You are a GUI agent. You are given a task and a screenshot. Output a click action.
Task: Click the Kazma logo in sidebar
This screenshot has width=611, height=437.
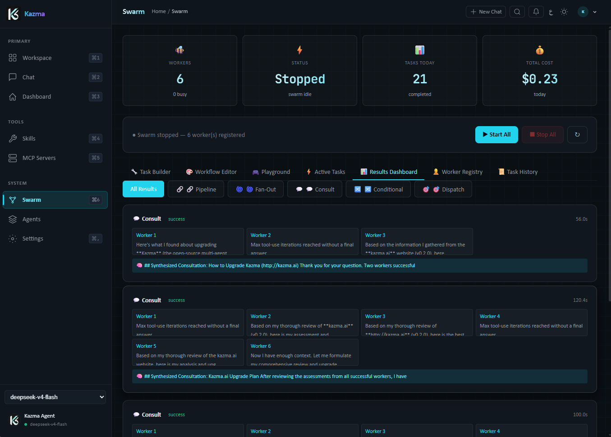coord(14,14)
